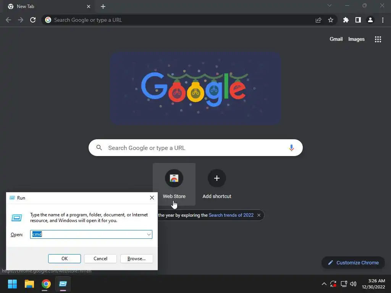Viewport: 391px width, 293px height.
Task: Click the Run app icon in the taskbar
Action: pos(63,284)
